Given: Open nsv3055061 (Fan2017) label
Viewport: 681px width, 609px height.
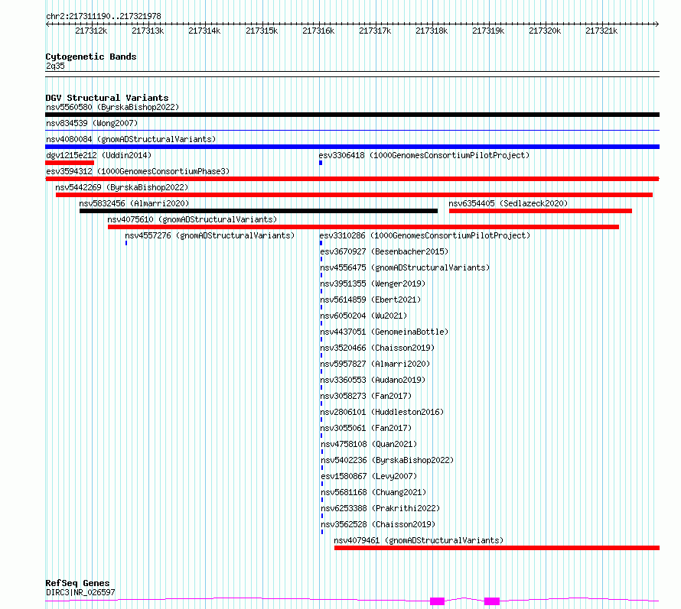Looking at the screenshot, I should tap(366, 428).
